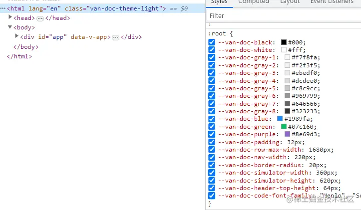Toggle the --van-doc-simulator-height checkbox

point(212,181)
